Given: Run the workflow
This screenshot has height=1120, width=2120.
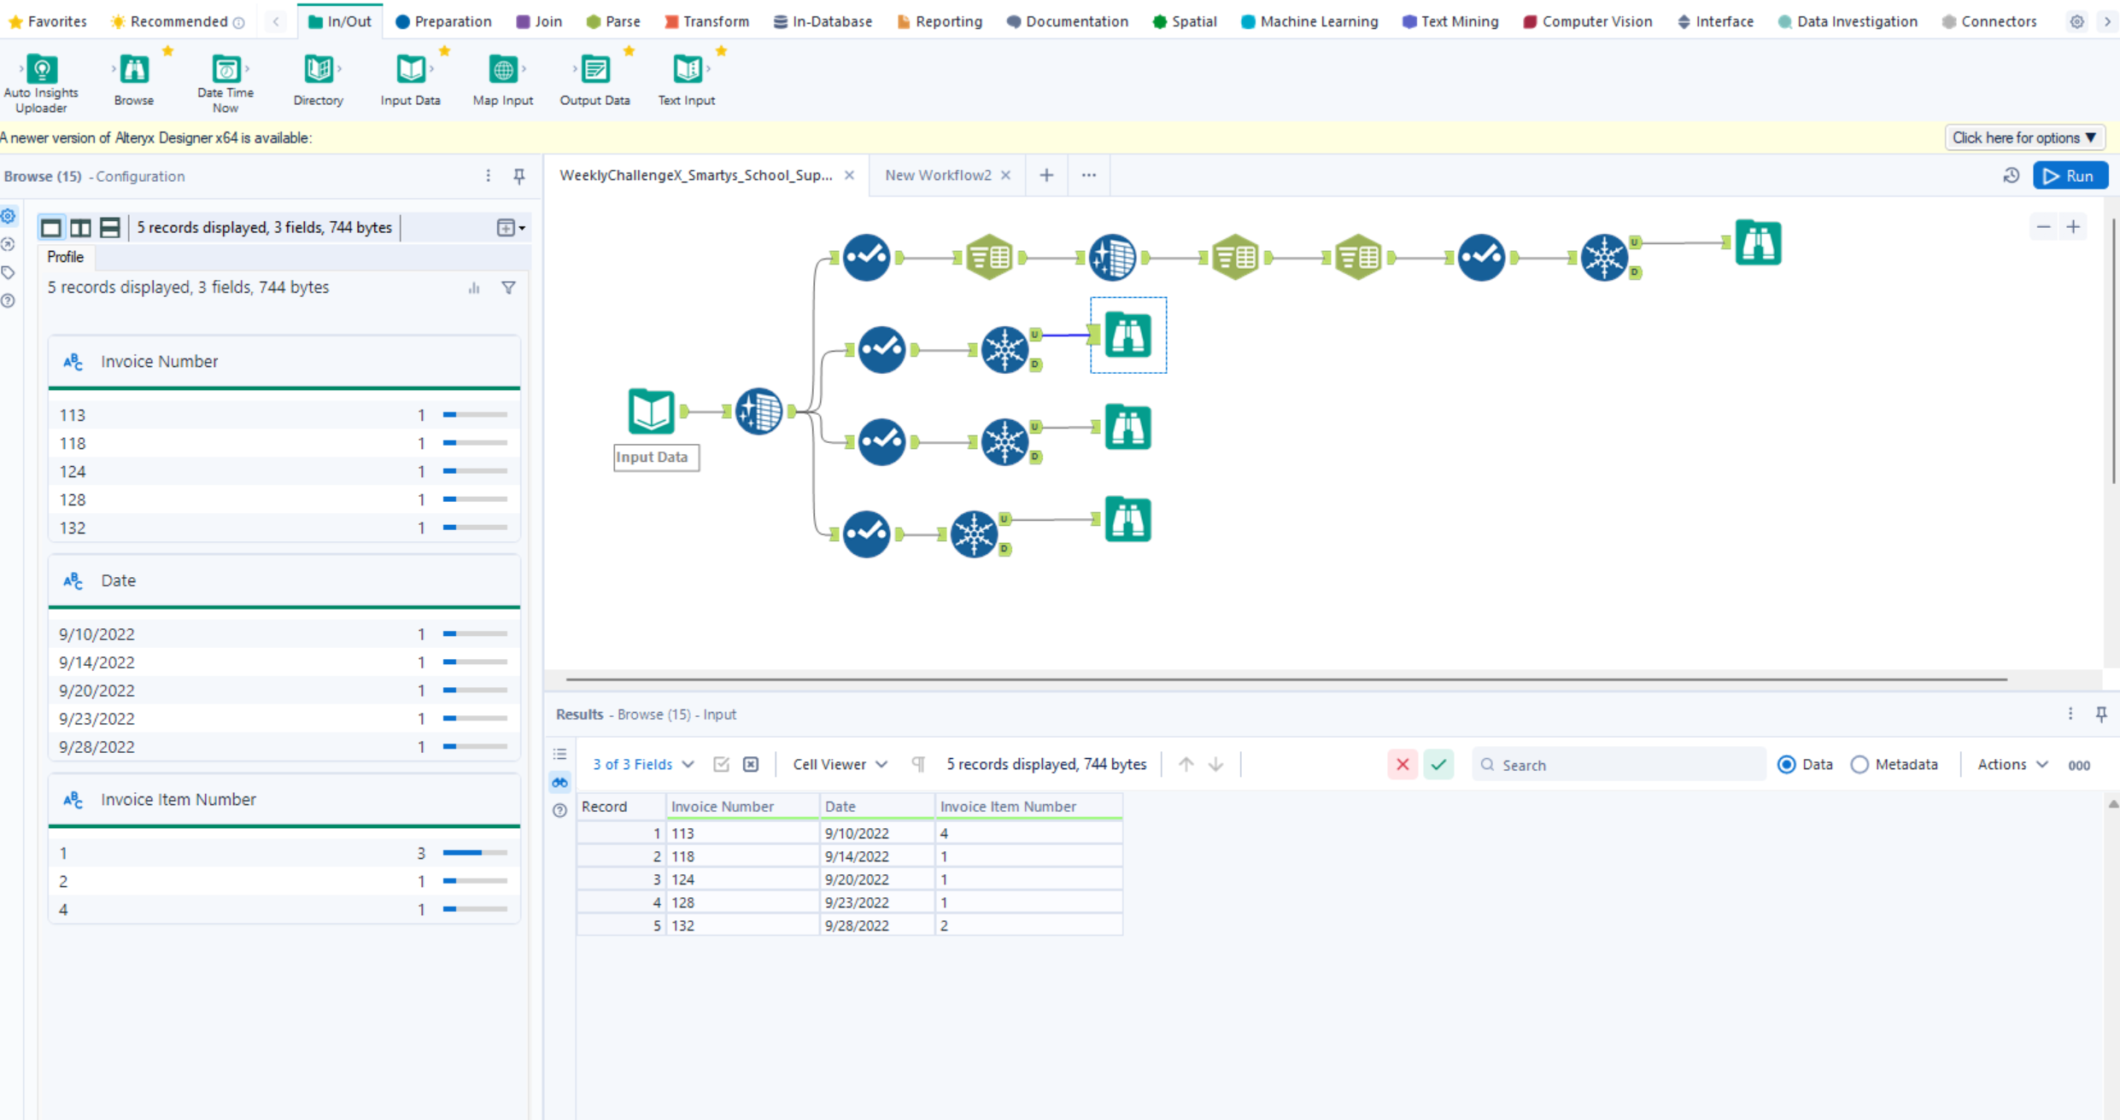Looking at the screenshot, I should pyautogui.click(x=2069, y=176).
